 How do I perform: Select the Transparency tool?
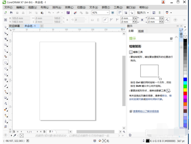pyautogui.click(x=6, y=103)
